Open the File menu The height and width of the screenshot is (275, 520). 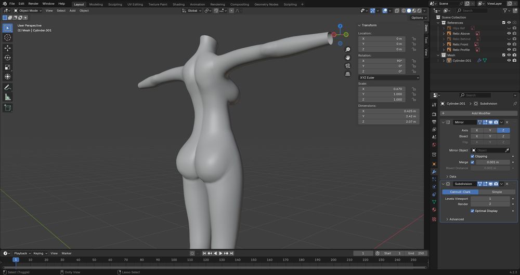tap(12, 4)
